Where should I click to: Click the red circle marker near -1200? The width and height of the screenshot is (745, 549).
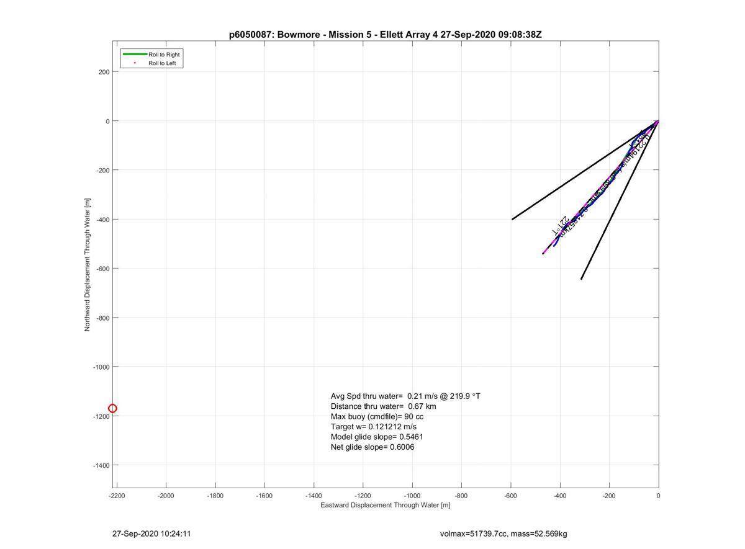(112, 408)
